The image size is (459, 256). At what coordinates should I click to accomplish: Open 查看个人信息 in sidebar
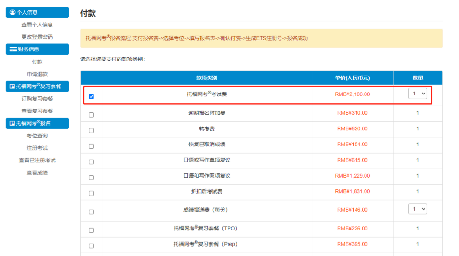(x=37, y=25)
